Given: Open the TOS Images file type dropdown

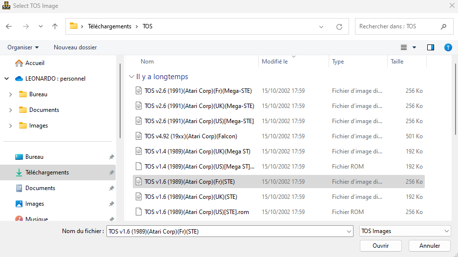Looking at the screenshot, I should point(405,231).
